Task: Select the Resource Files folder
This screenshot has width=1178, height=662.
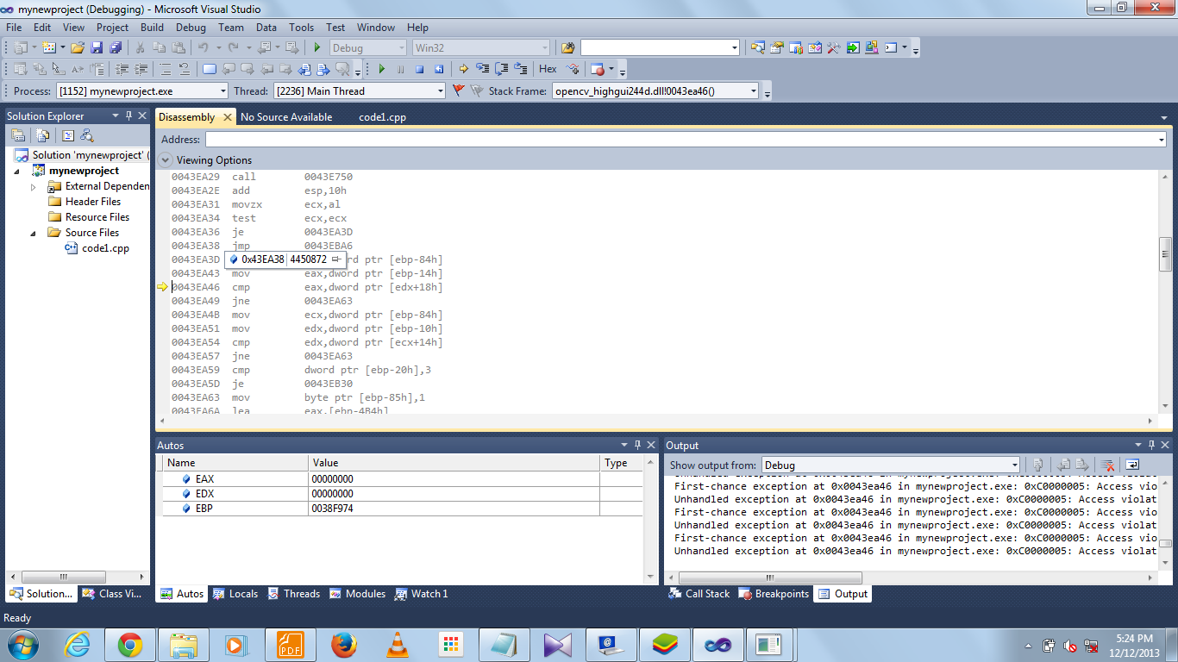Action: [97, 217]
